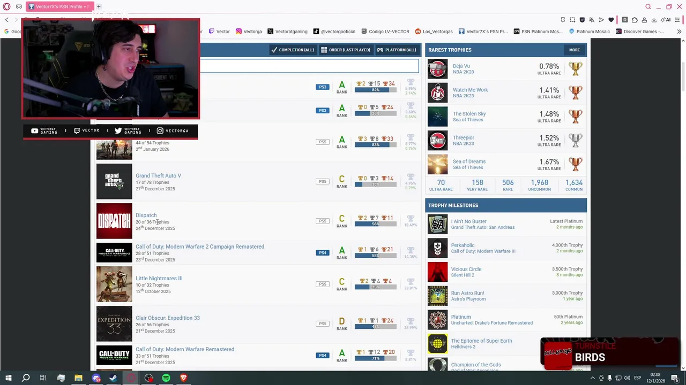Expand the hidden bookmarks chevron
Screen dimensions: 686x385
point(678,32)
